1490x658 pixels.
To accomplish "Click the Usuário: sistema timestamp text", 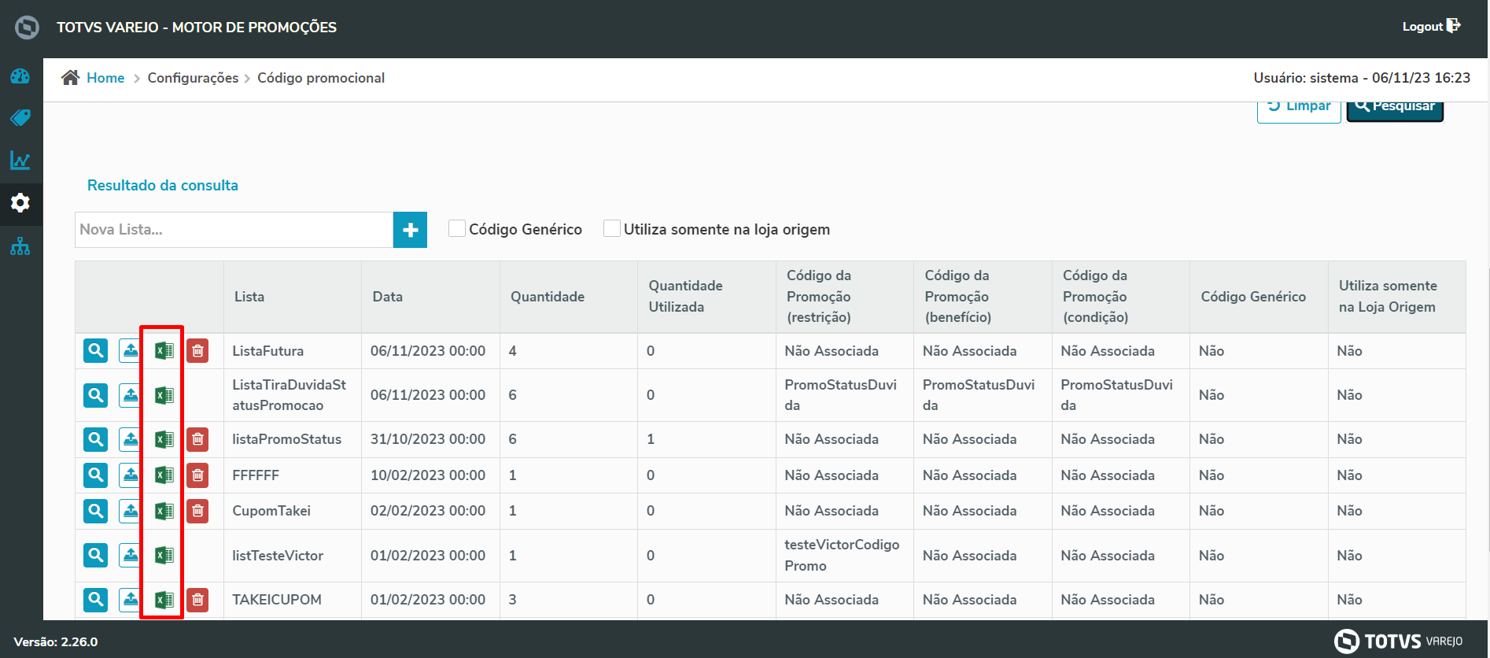I will coord(1362,78).
